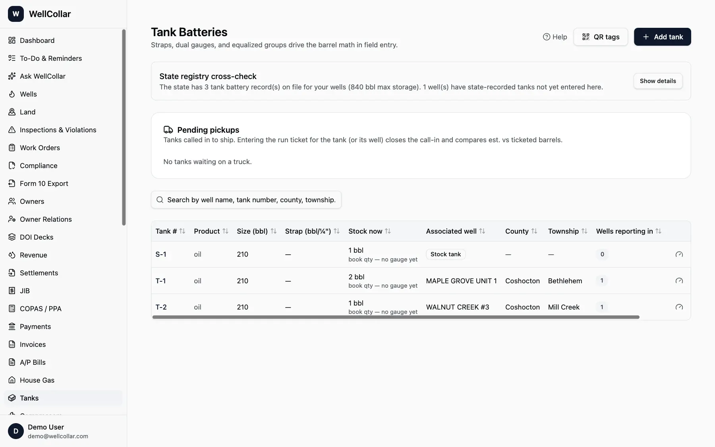The height and width of the screenshot is (447, 715).
Task: Sort by Size (bbl) column arrows
Action: pyautogui.click(x=274, y=231)
